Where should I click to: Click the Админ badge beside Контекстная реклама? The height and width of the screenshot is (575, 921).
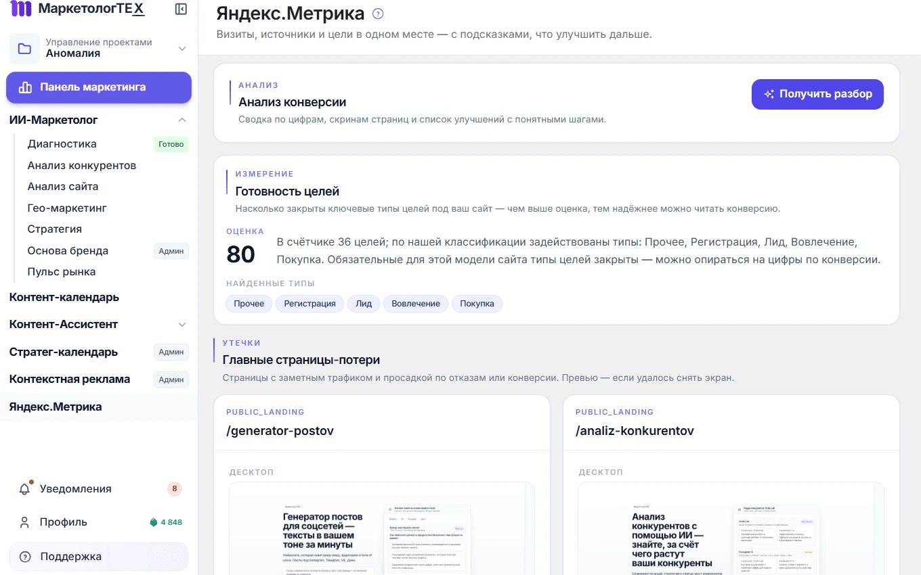click(171, 379)
